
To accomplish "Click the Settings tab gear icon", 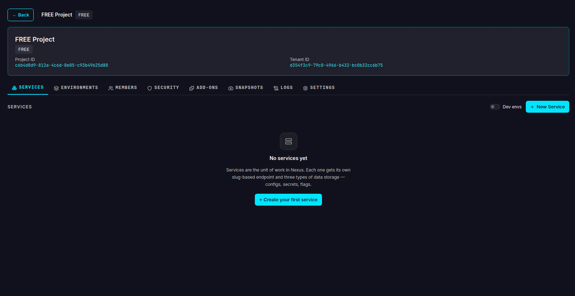I will (305, 88).
